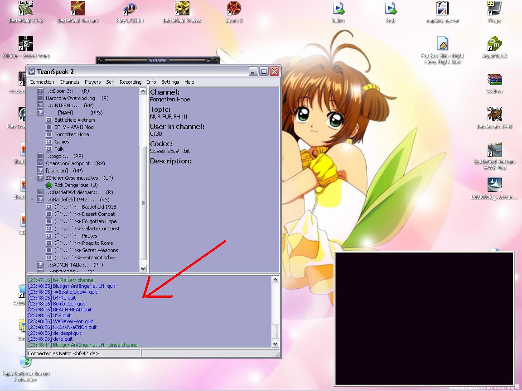Select the Games channel
Image resolution: width=522 pixels, height=391 pixels.
62,142
